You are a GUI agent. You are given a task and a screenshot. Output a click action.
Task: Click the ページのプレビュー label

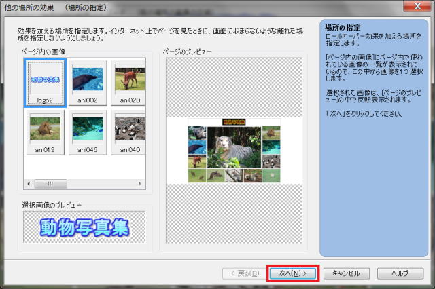tap(188, 52)
